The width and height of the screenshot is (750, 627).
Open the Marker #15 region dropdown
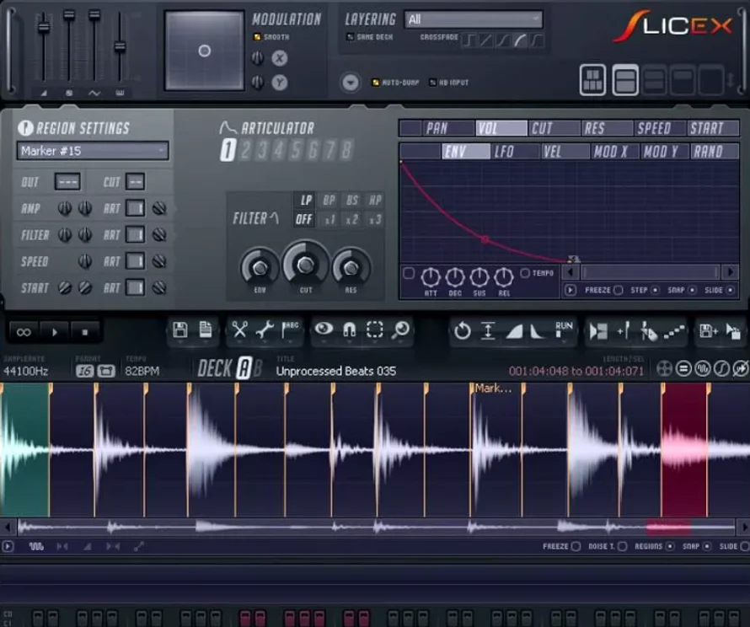[91, 151]
